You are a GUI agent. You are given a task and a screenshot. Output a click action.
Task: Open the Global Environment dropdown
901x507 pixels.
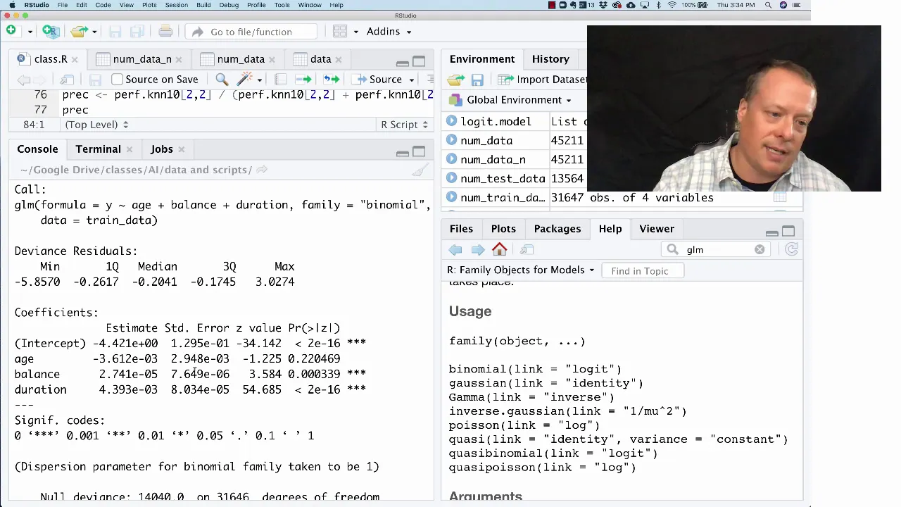pyautogui.click(x=513, y=100)
